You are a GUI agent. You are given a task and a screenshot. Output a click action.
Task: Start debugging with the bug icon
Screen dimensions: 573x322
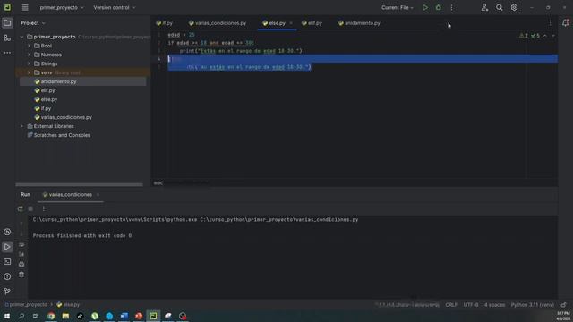coord(438,7)
